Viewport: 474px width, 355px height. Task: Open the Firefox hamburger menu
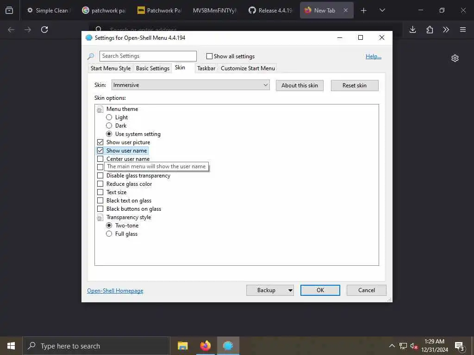(463, 30)
